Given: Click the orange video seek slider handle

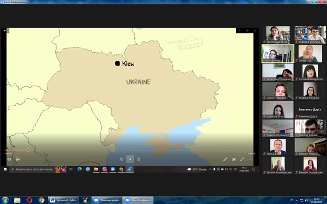Looking at the screenshot, I should (28, 150).
